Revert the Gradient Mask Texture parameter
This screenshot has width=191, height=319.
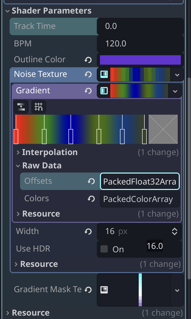88,290
